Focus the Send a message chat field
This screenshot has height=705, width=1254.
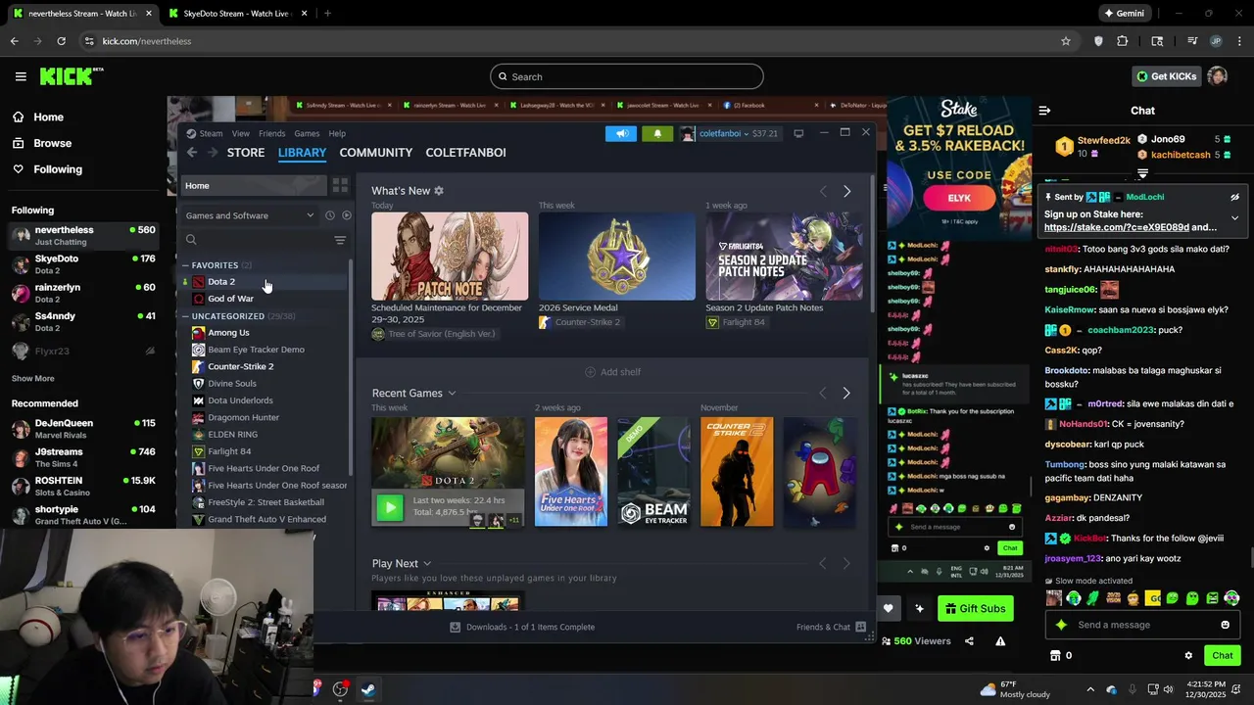pos(1140,625)
